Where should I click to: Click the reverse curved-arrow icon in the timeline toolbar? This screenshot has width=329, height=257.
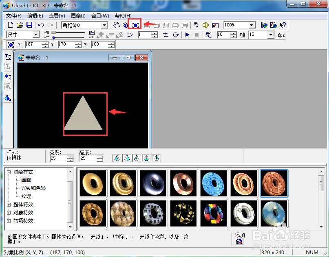130,35
